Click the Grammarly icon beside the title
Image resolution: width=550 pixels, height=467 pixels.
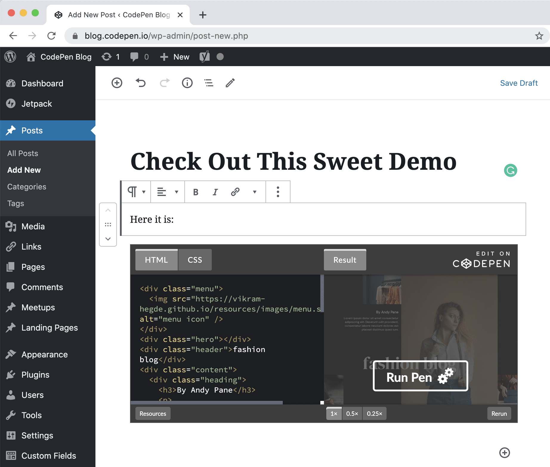pos(511,171)
